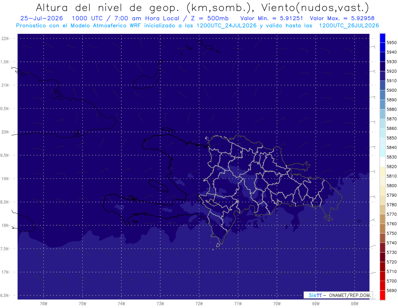The height and width of the screenshot is (308, 398).
Task: Select initialization time "1200UTC_24JUL2026"
Action: (227, 26)
